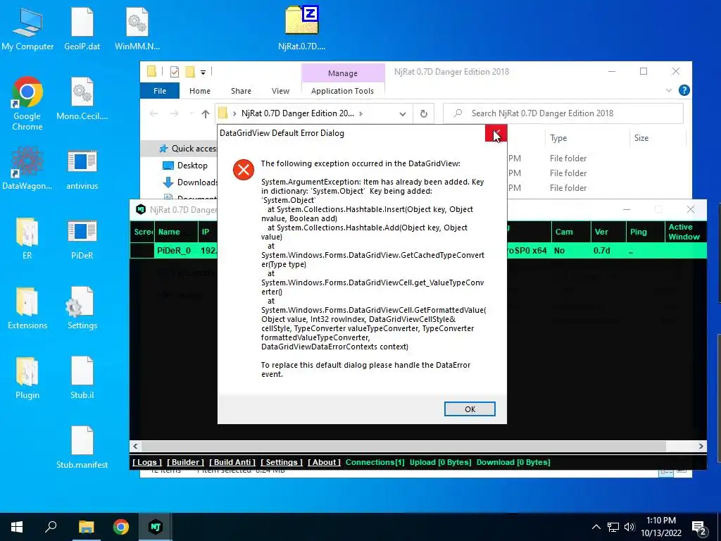Select the DataWagon desktop shortcut
This screenshot has height=541, width=721.
pos(27,168)
